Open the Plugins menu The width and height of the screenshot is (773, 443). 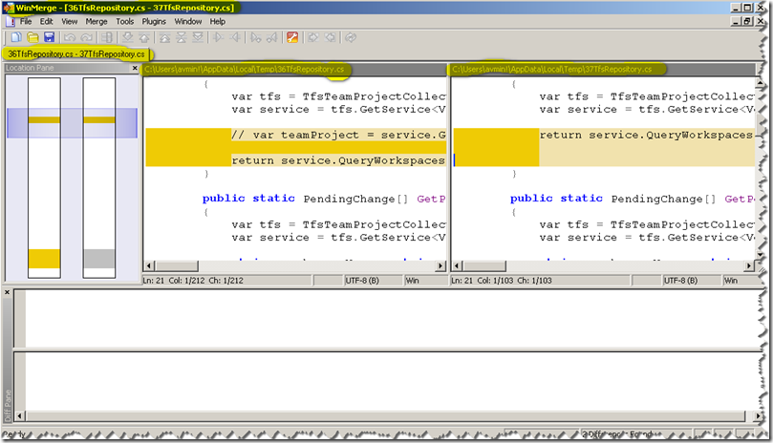point(154,22)
